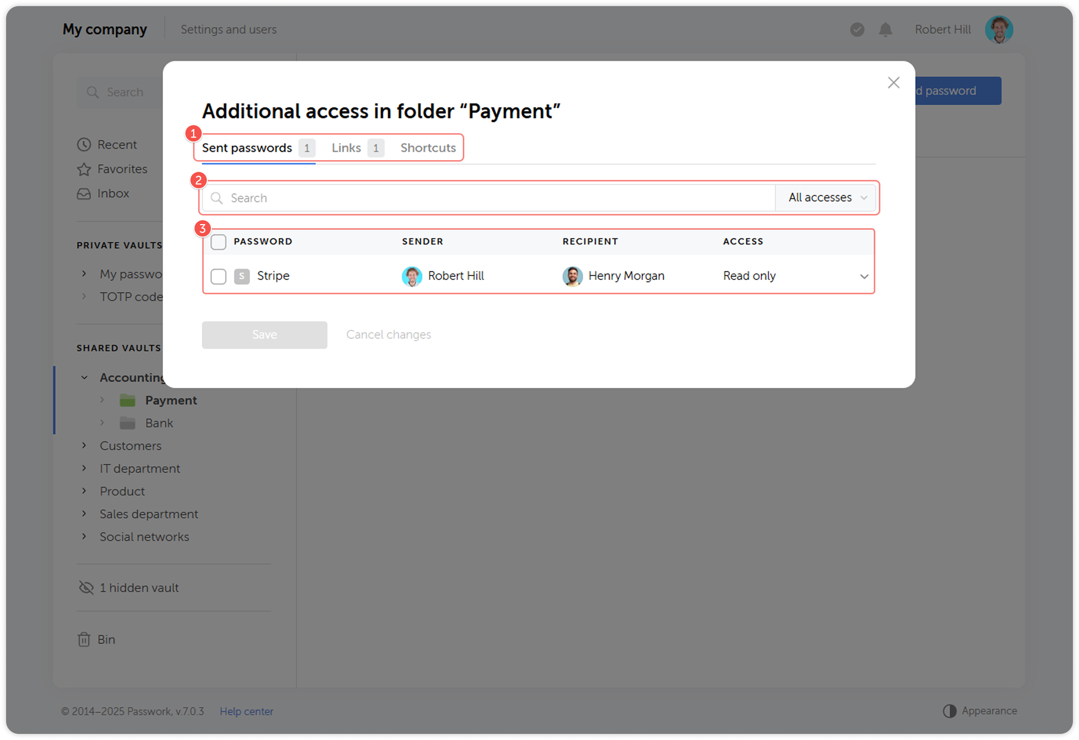Viewport: 1079px width, 740px height.
Task: Click the notifications bell
Action: coord(885,29)
